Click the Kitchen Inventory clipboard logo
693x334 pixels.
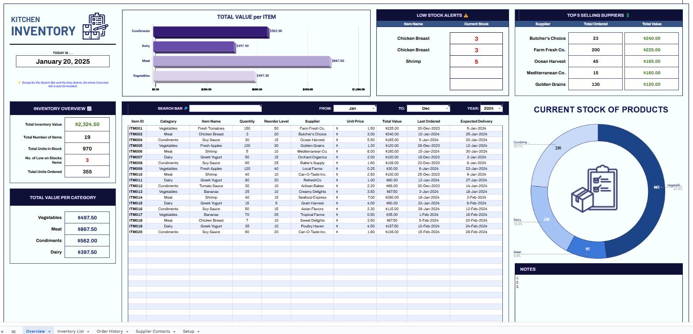coord(96,26)
